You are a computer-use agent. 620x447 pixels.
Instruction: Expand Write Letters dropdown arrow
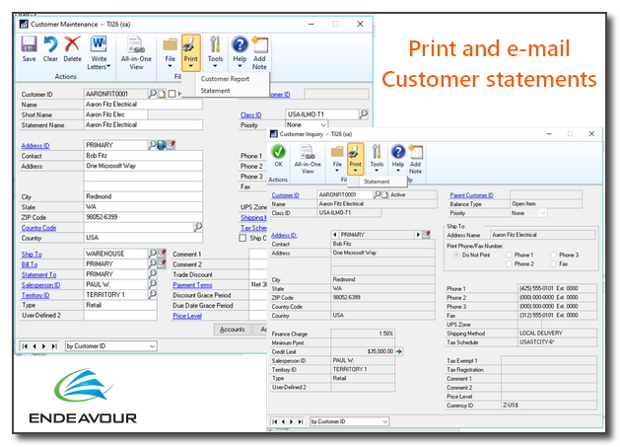(108, 66)
